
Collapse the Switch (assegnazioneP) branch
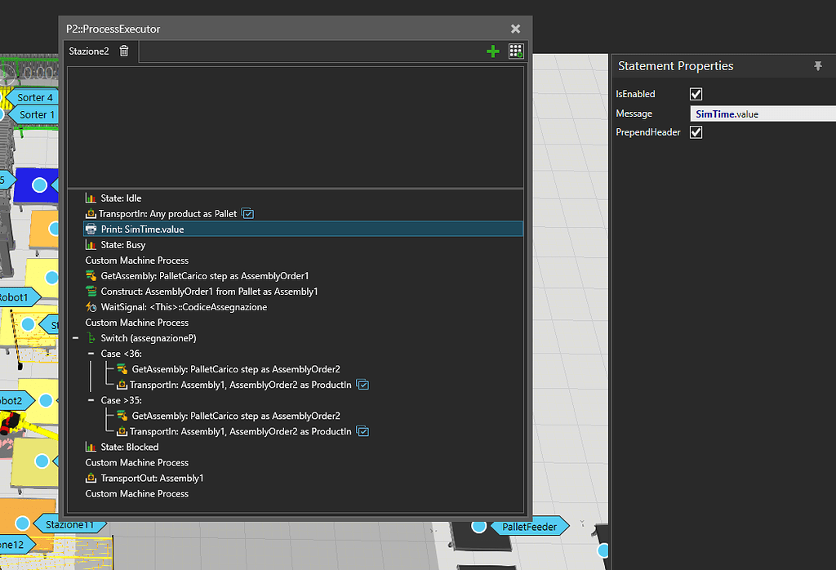pos(75,337)
